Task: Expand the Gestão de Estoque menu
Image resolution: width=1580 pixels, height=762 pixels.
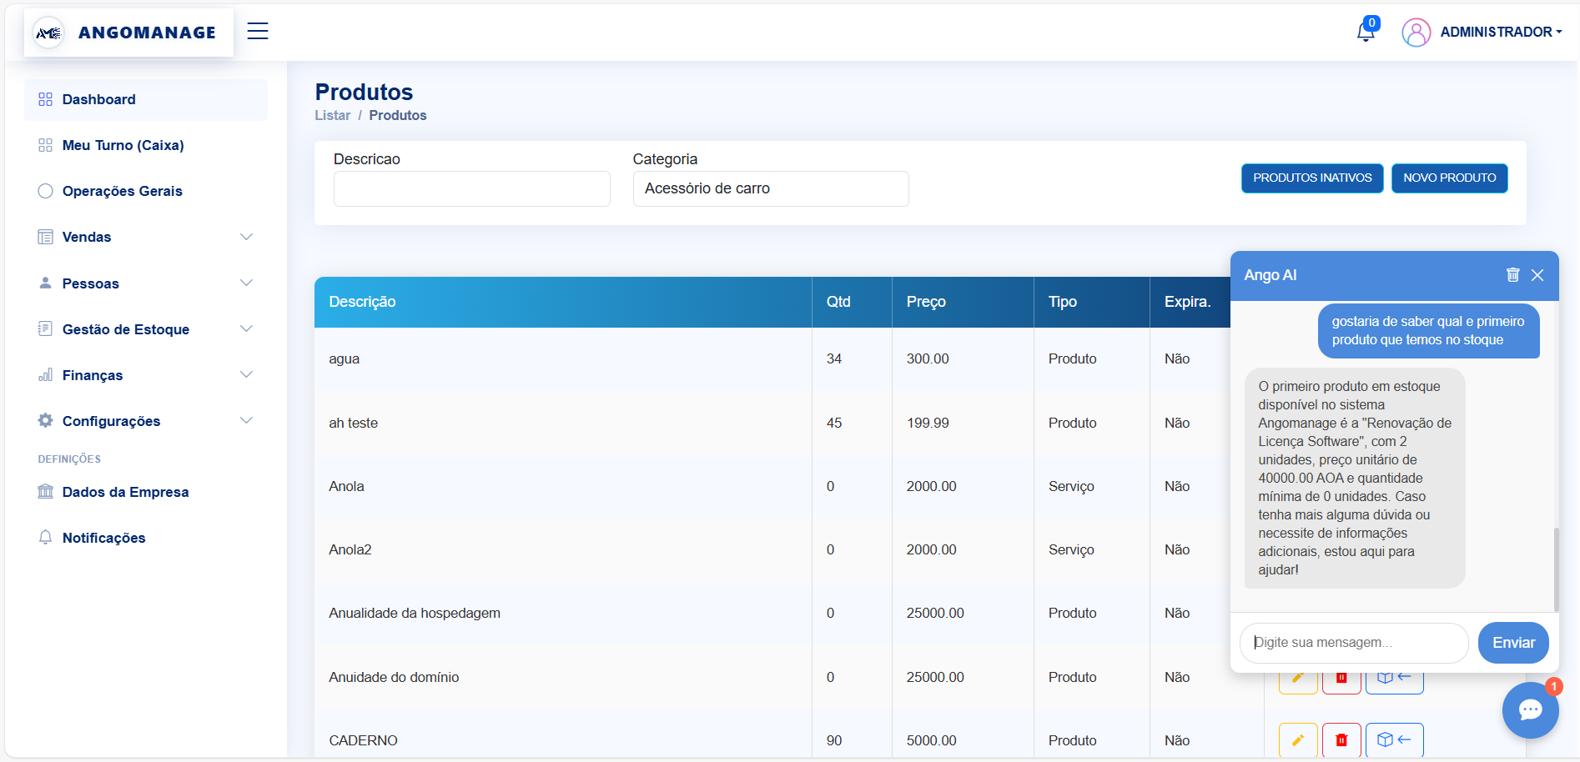Action: click(145, 329)
